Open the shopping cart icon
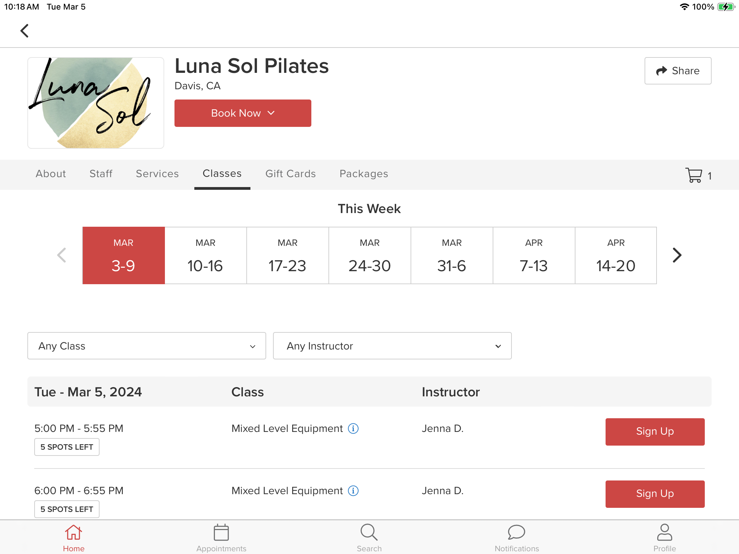739x554 pixels. click(694, 175)
